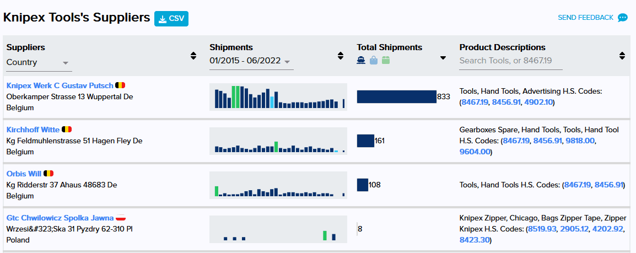Screen dimensions: 636x253
Task: Open H.S. code 4902.10 link
Action: [538, 102]
